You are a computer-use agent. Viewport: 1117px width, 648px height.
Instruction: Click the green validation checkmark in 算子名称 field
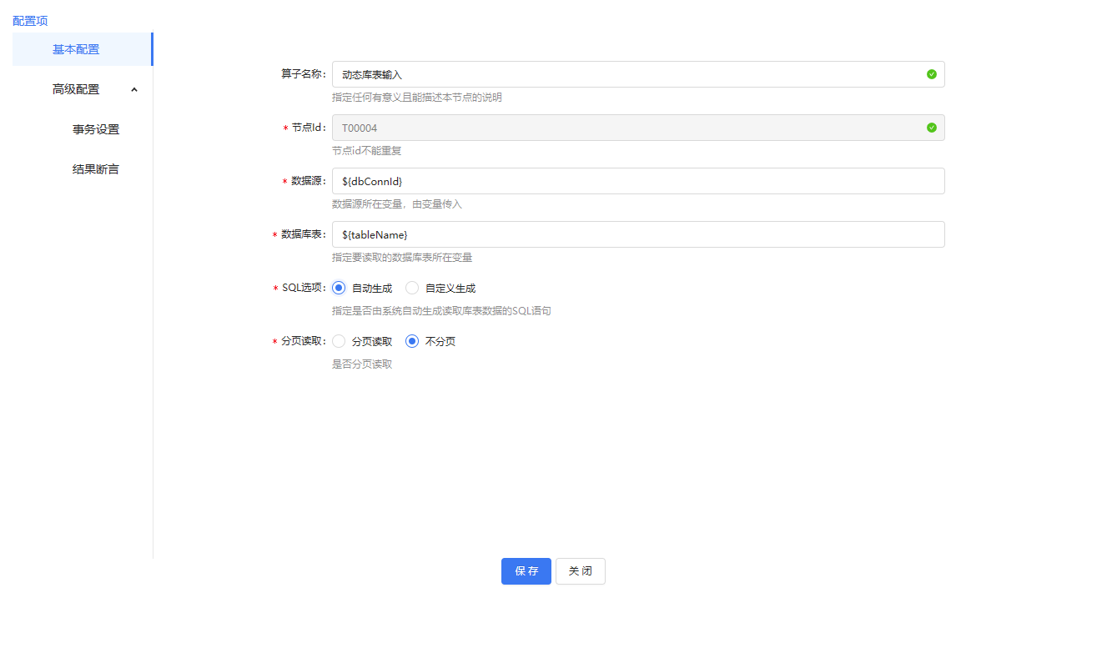coord(931,74)
